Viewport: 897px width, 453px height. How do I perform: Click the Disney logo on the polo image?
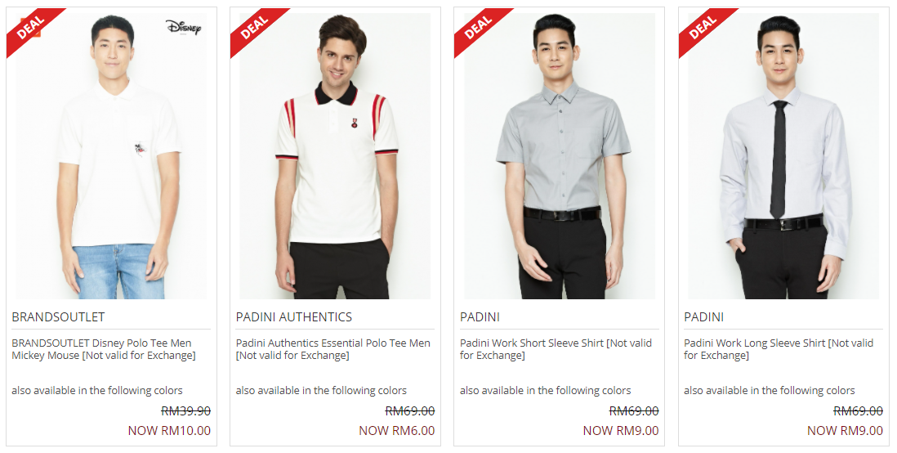coord(183,27)
